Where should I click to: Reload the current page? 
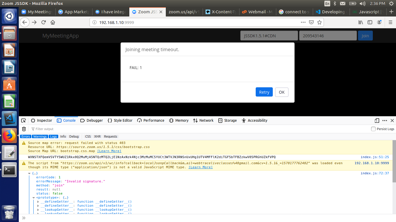pyautogui.click(x=43, y=22)
